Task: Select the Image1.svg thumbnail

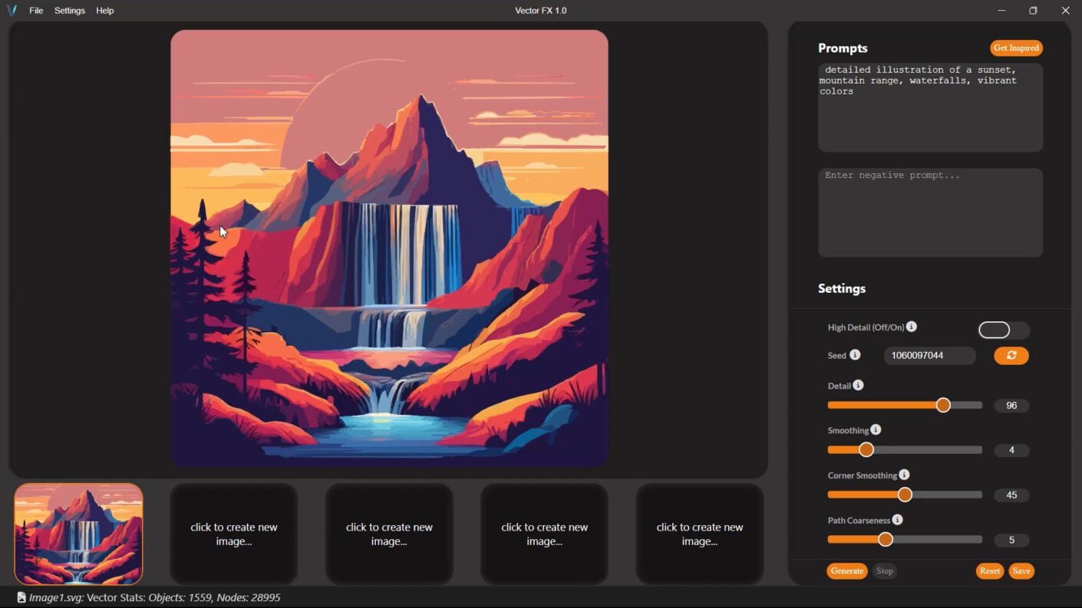Action: [x=78, y=533]
